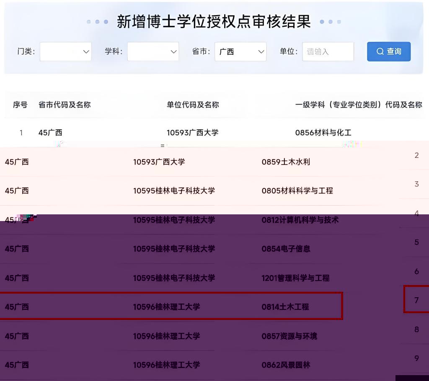
Task: Select the 0812计算机科学与技术 cell
Action: click(x=300, y=220)
